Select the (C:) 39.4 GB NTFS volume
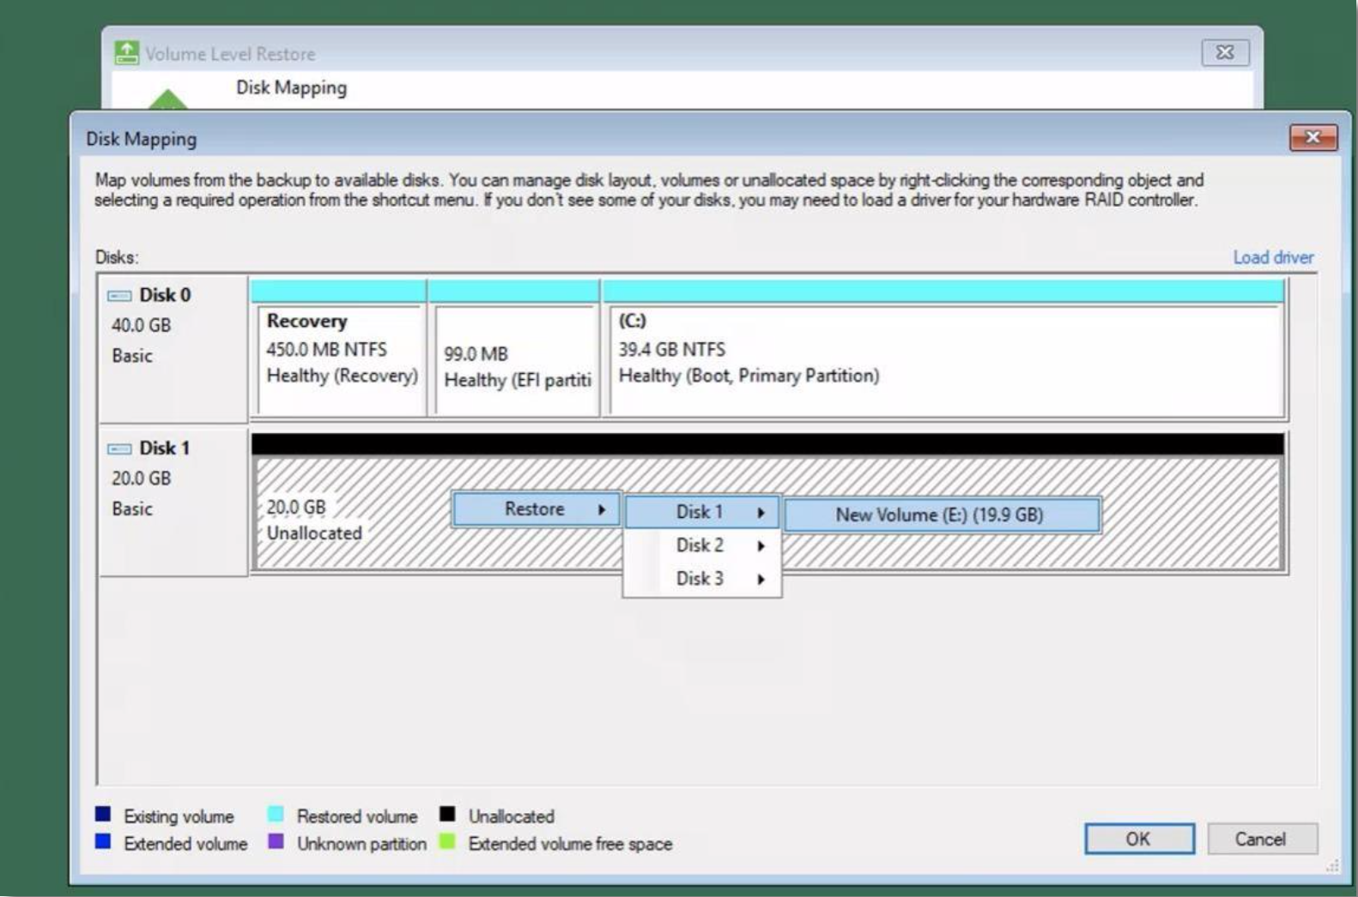The height and width of the screenshot is (897, 1358). [x=946, y=360]
